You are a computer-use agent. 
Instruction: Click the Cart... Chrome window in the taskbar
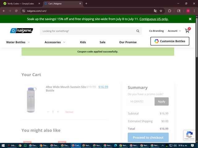(76, 146)
